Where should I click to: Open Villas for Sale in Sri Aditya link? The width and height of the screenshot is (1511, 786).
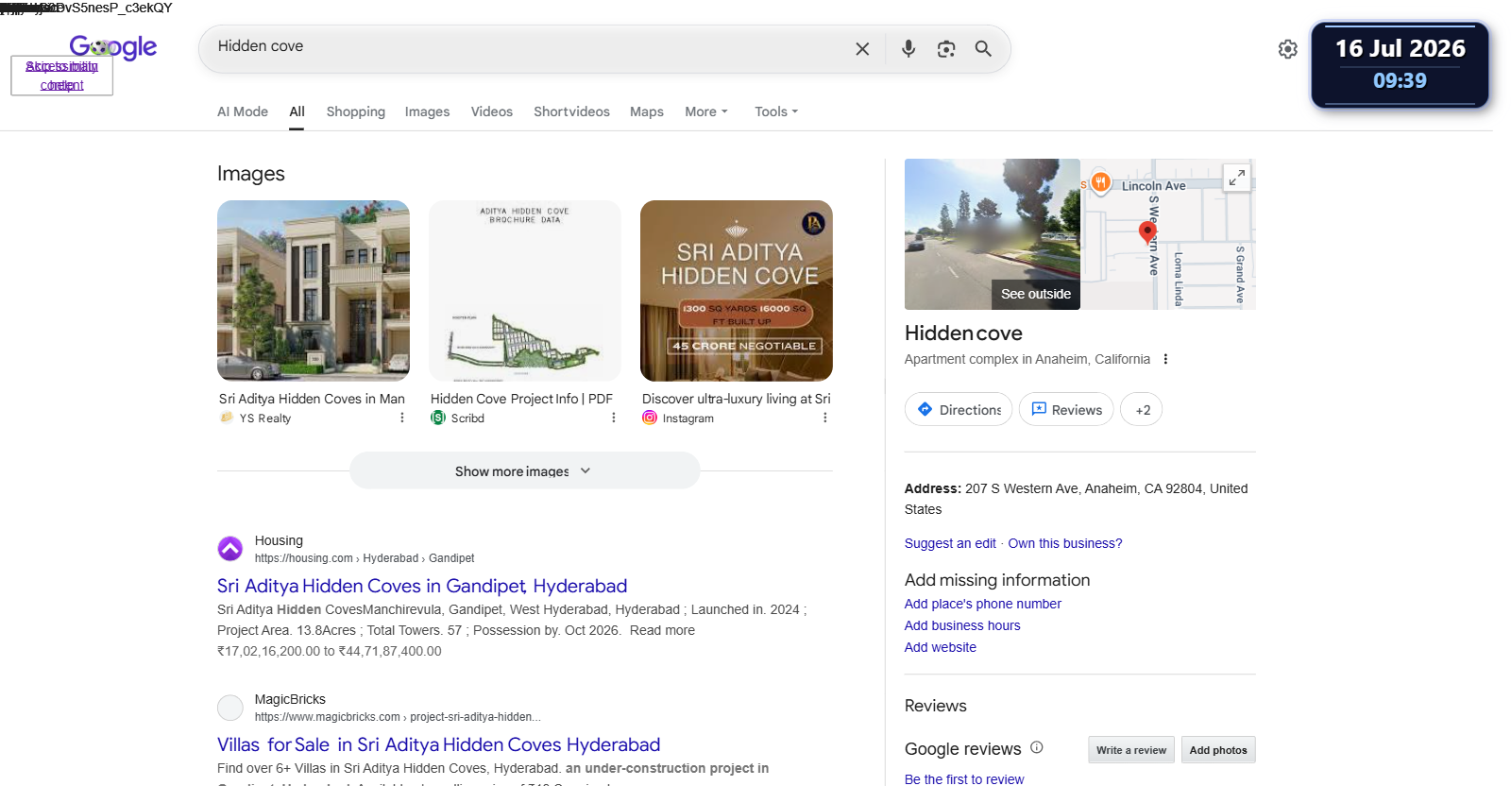click(x=439, y=744)
